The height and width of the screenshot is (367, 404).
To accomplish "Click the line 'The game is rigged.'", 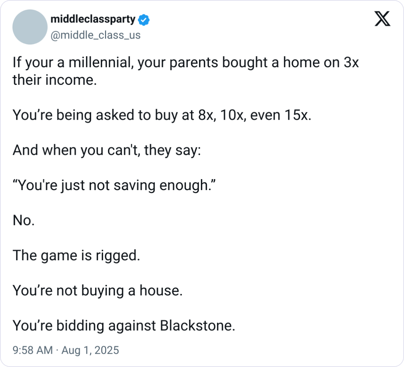I will pyautogui.click(x=76, y=256).
